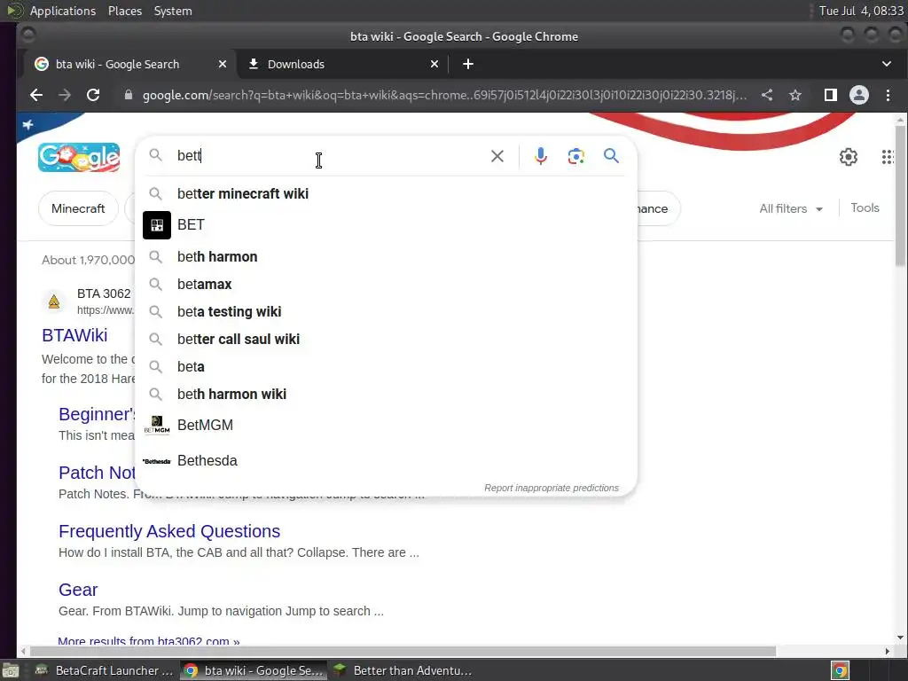Close the bta wiki Google Search tab
908x681 pixels.
[223, 64]
